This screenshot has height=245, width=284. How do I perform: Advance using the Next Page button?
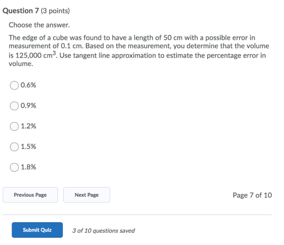pyautogui.click(x=87, y=195)
